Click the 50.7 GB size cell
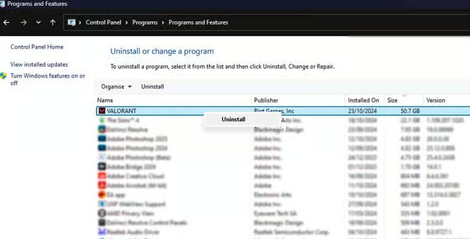The image size is (470, 239). pyautogui.click(x=410, y=111)
